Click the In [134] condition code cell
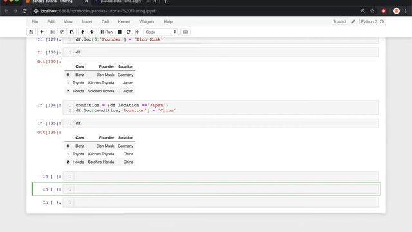This screenshot has width=412, height=232. (221, 108)
